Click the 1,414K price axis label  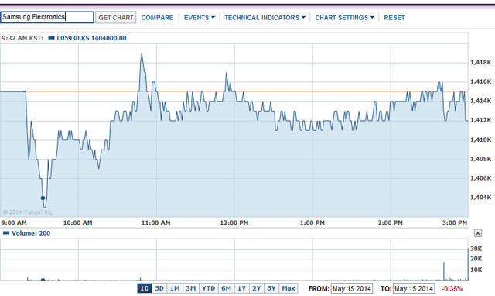click(481, 101)
